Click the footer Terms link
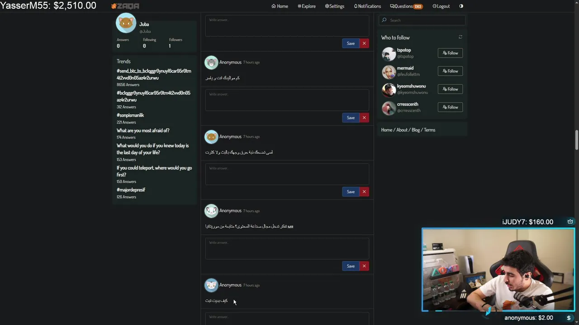The width and height of the screenshot is (579, 325). coord(430,130)
